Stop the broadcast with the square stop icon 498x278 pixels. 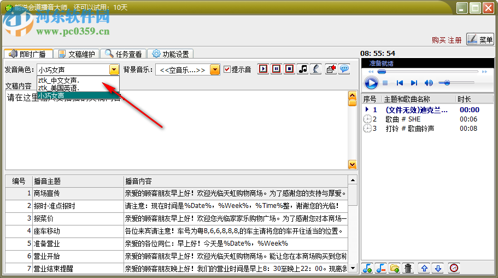tap(289, 69)
